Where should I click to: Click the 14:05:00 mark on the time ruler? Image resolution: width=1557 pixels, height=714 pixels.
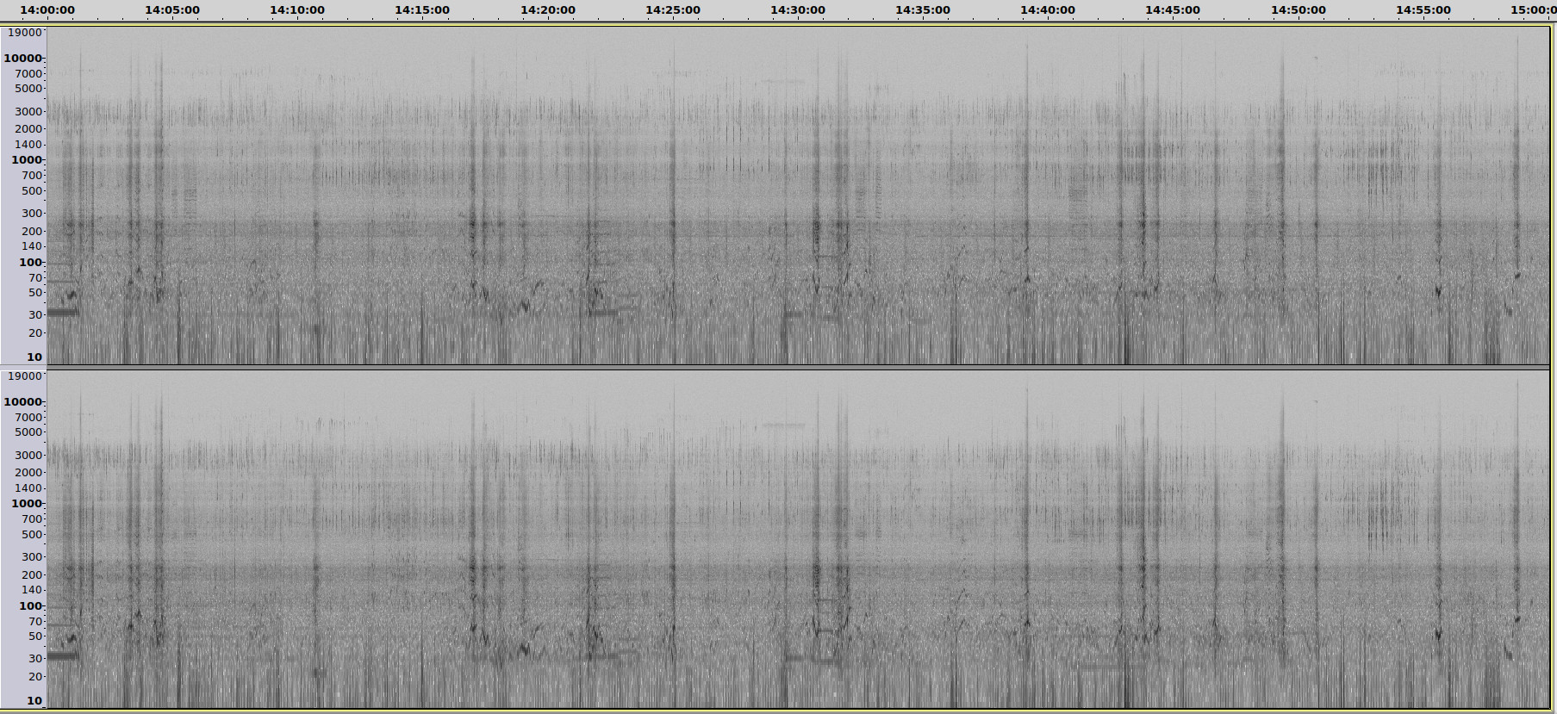[x=172, y=10]
